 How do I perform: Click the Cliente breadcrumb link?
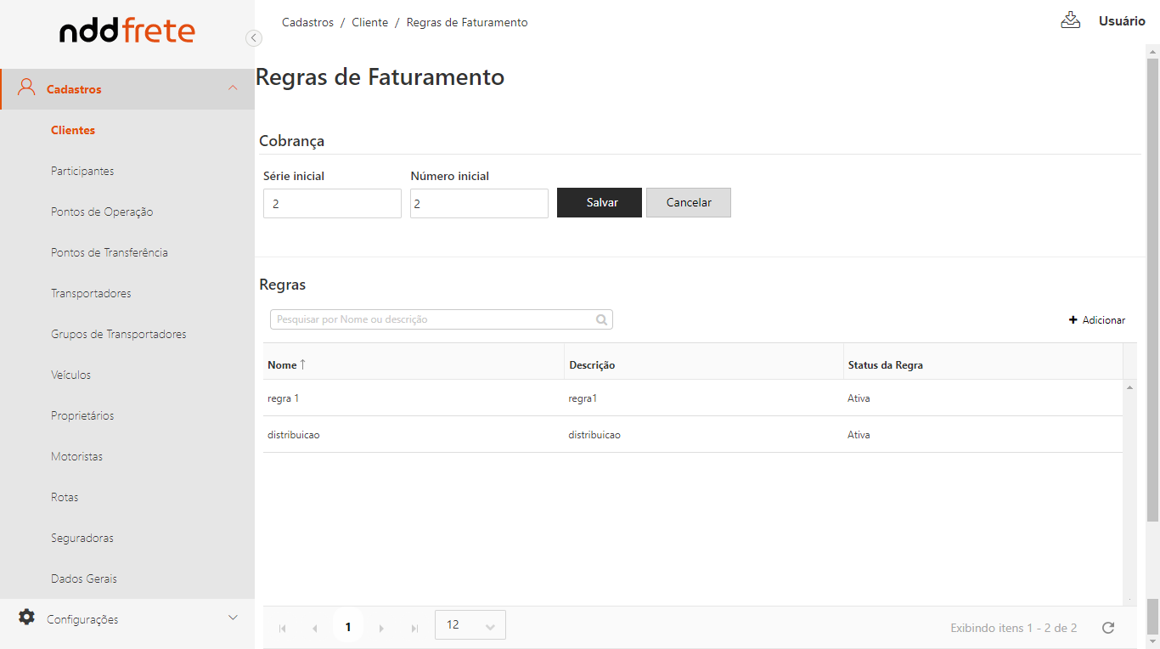(369, 22)
